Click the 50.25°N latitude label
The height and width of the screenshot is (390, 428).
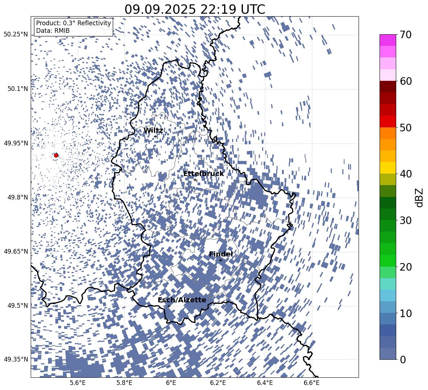[x=16, y=35]
